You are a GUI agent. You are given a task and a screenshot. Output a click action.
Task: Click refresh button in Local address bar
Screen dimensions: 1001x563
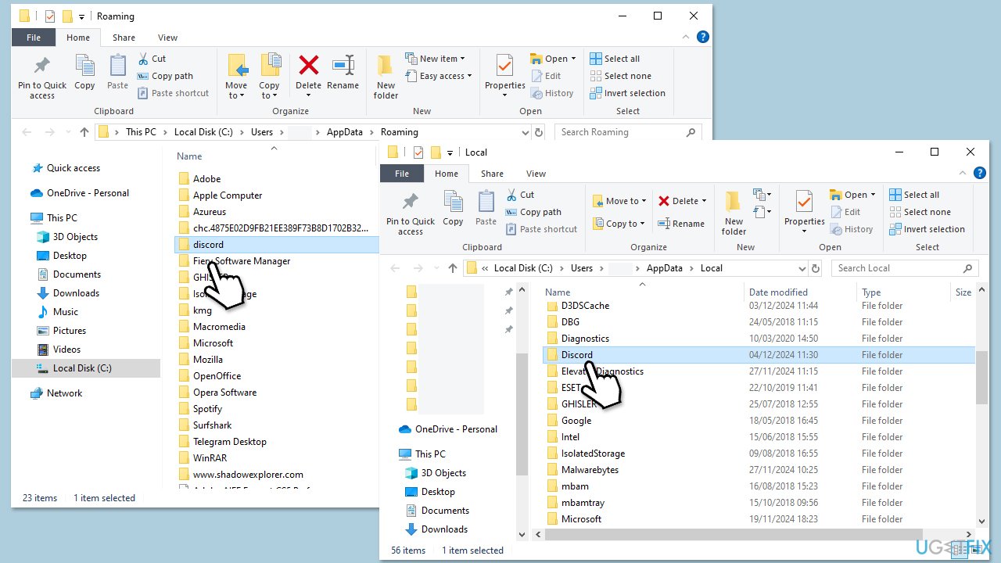(x=816, y=268)
